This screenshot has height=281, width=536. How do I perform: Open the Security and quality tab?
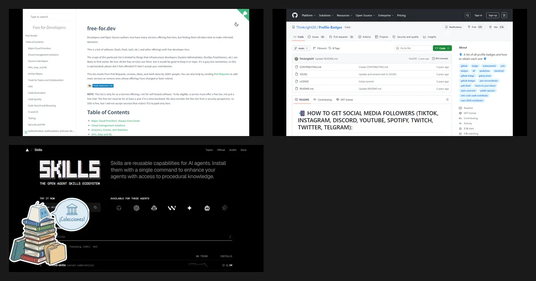(406, 37)
